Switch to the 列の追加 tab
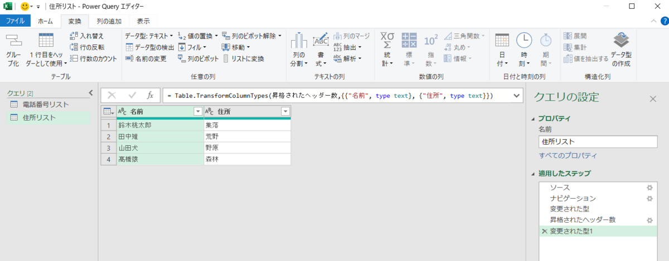The image size is (669, 261). (x=109, y=21)
